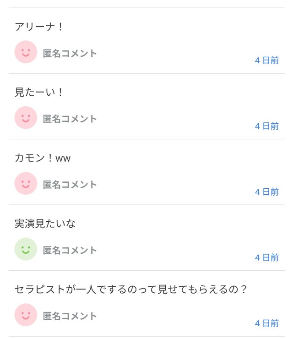Tap the pink avatar below 見たーい！

tap(26, 118)
